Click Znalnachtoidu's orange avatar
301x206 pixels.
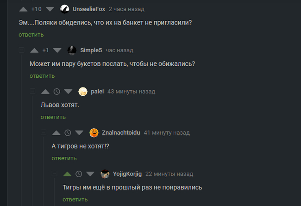point(94,133)
